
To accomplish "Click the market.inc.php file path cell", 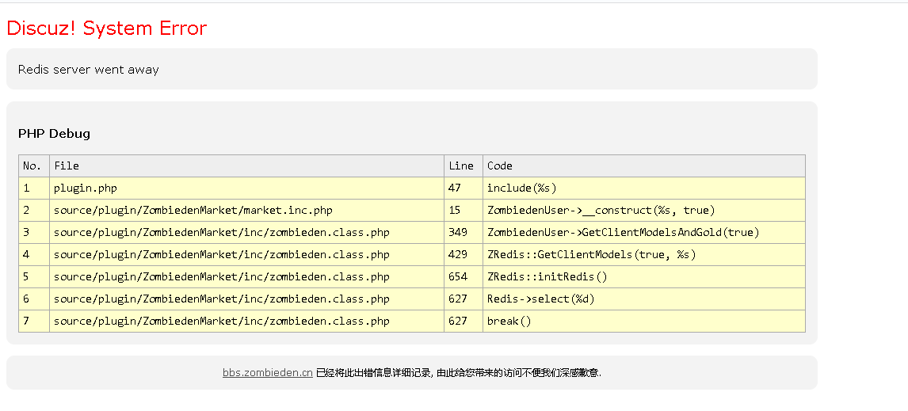I will 193,210.
